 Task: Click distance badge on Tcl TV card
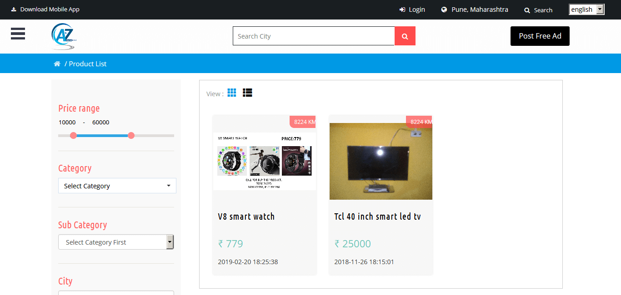point(420,122)
